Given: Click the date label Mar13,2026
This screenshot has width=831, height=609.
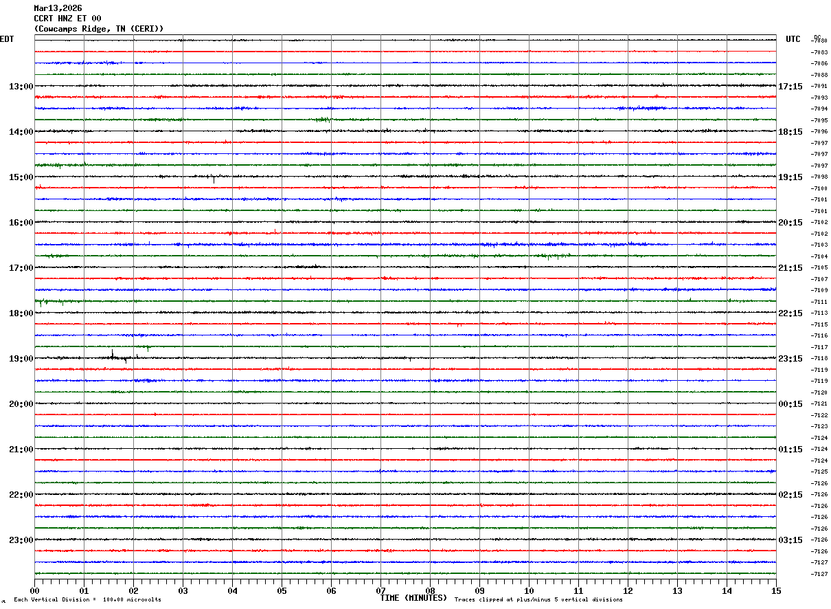Looking at the screenshot, I should coord(58,8).
